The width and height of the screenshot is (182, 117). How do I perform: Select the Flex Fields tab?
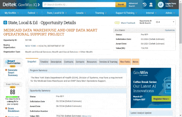click(125, 62)
